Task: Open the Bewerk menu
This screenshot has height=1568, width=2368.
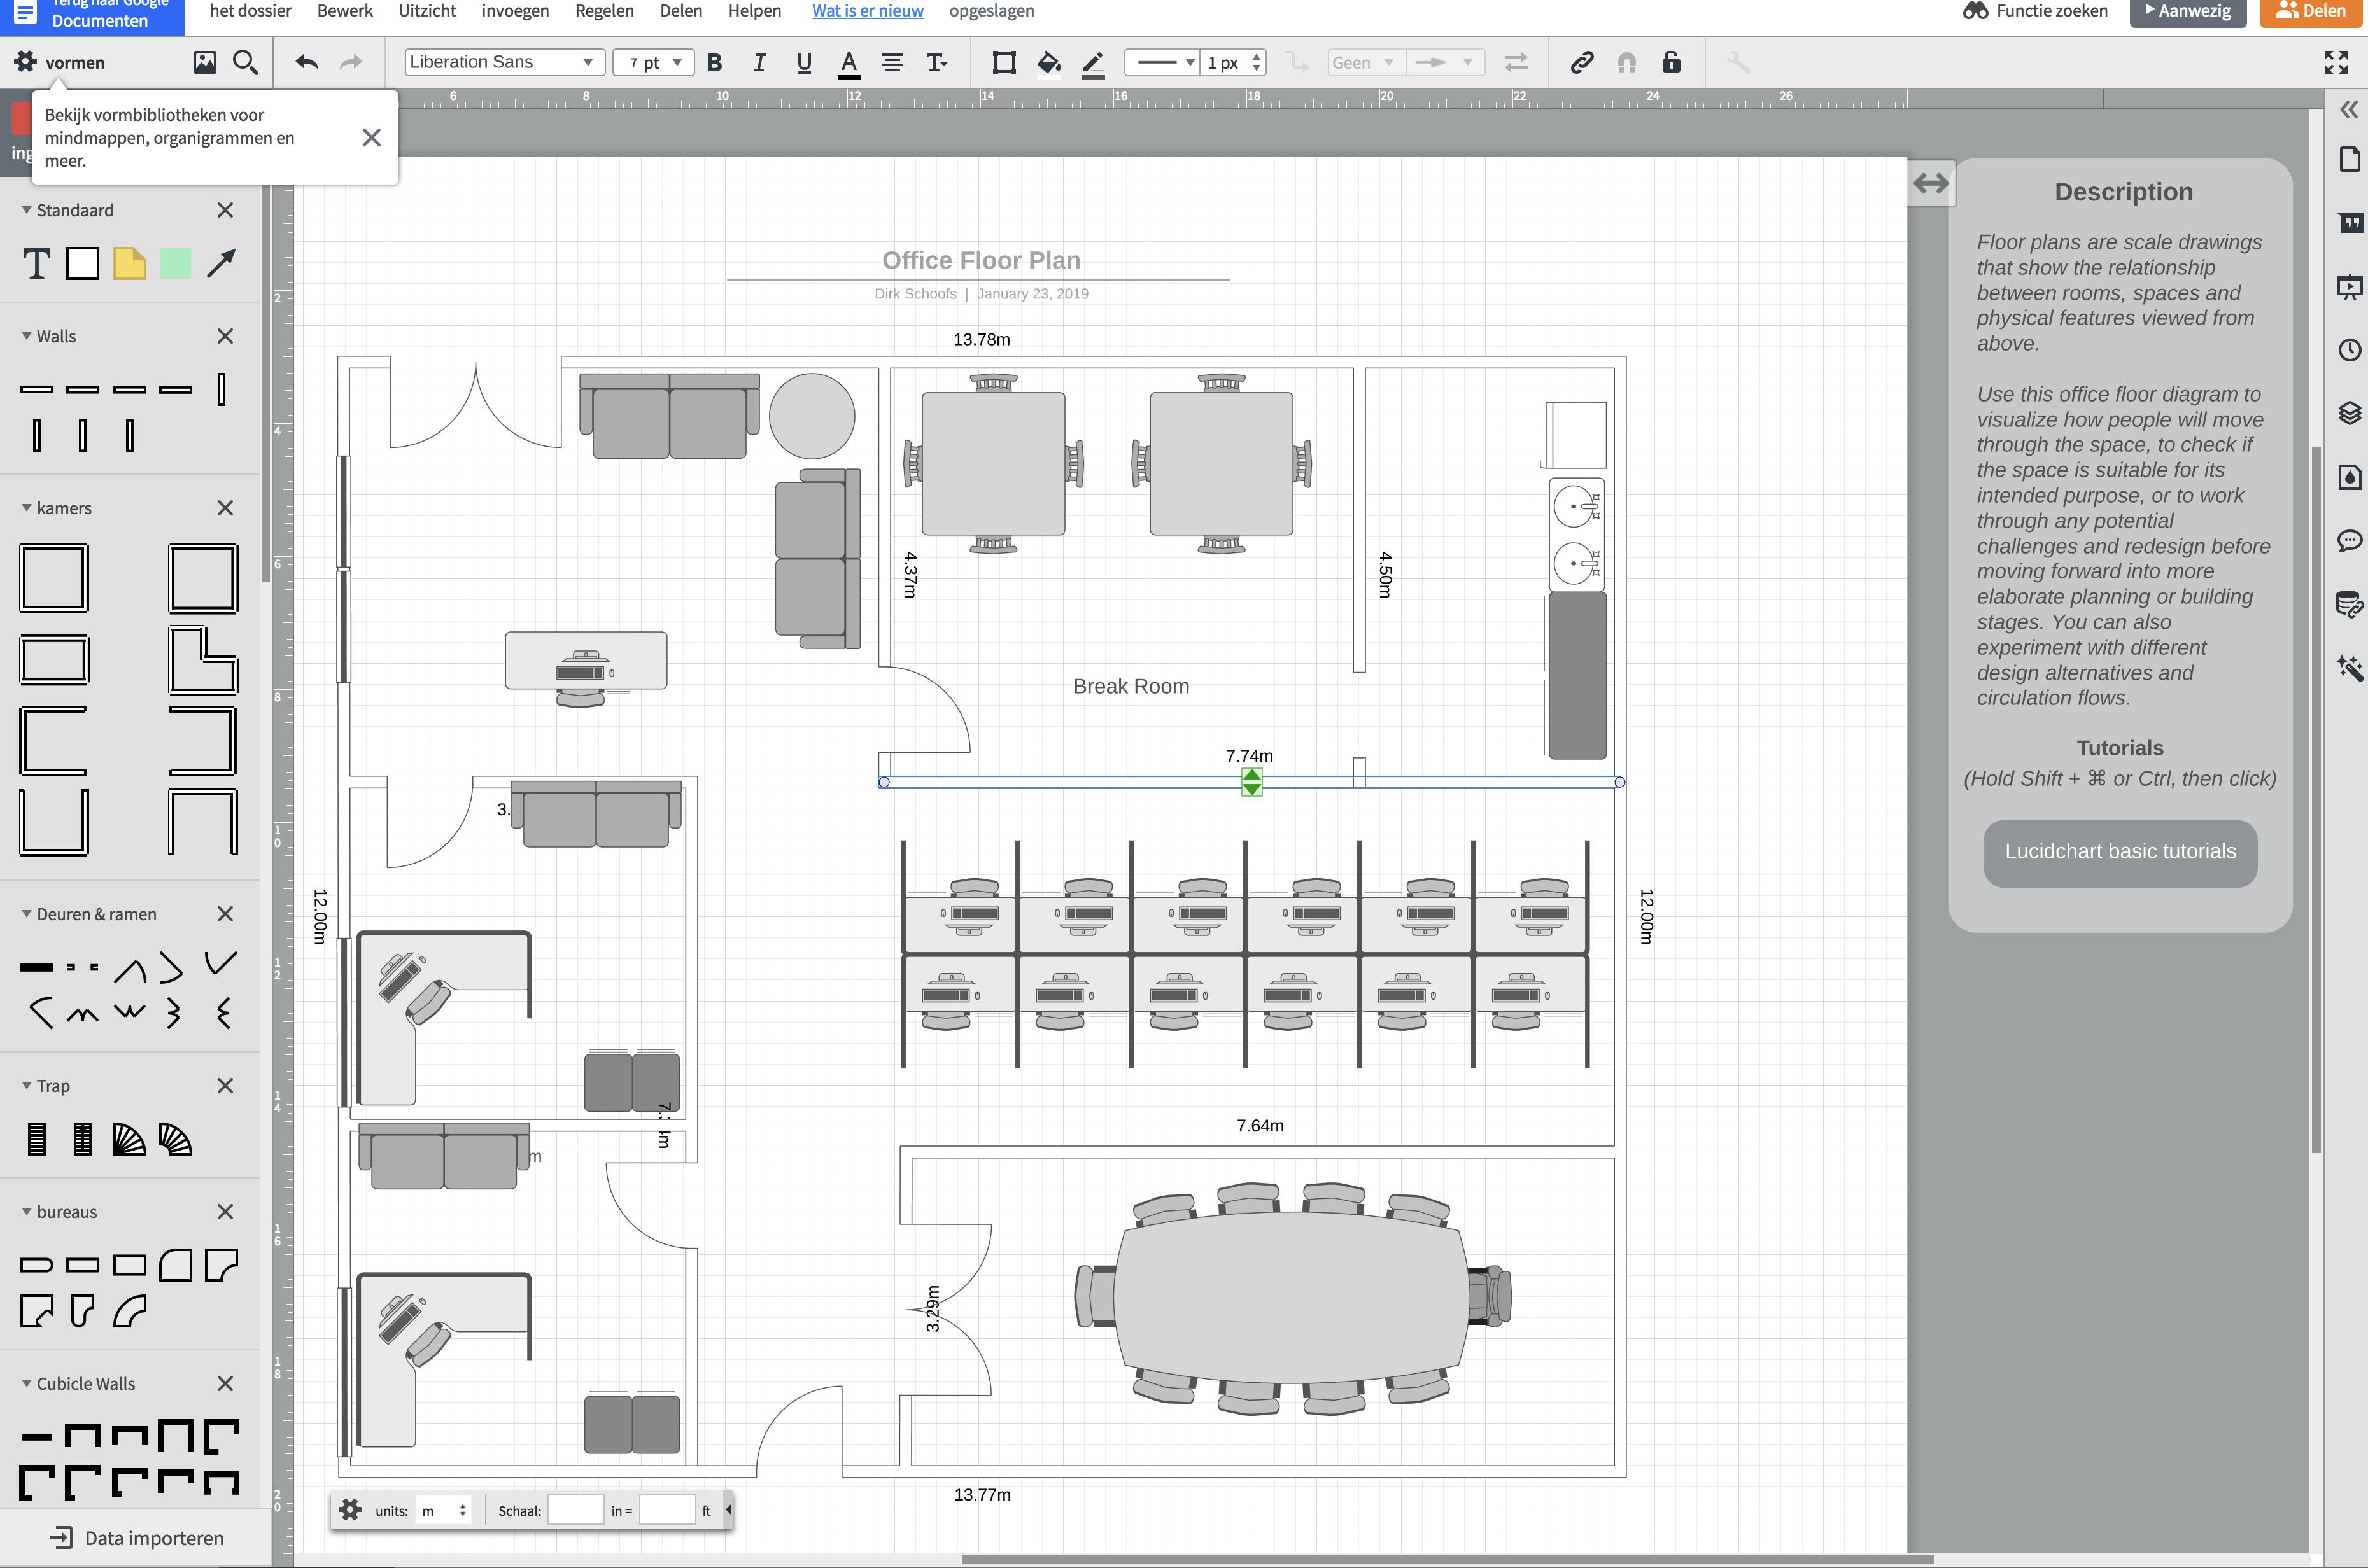Action: 344,11
